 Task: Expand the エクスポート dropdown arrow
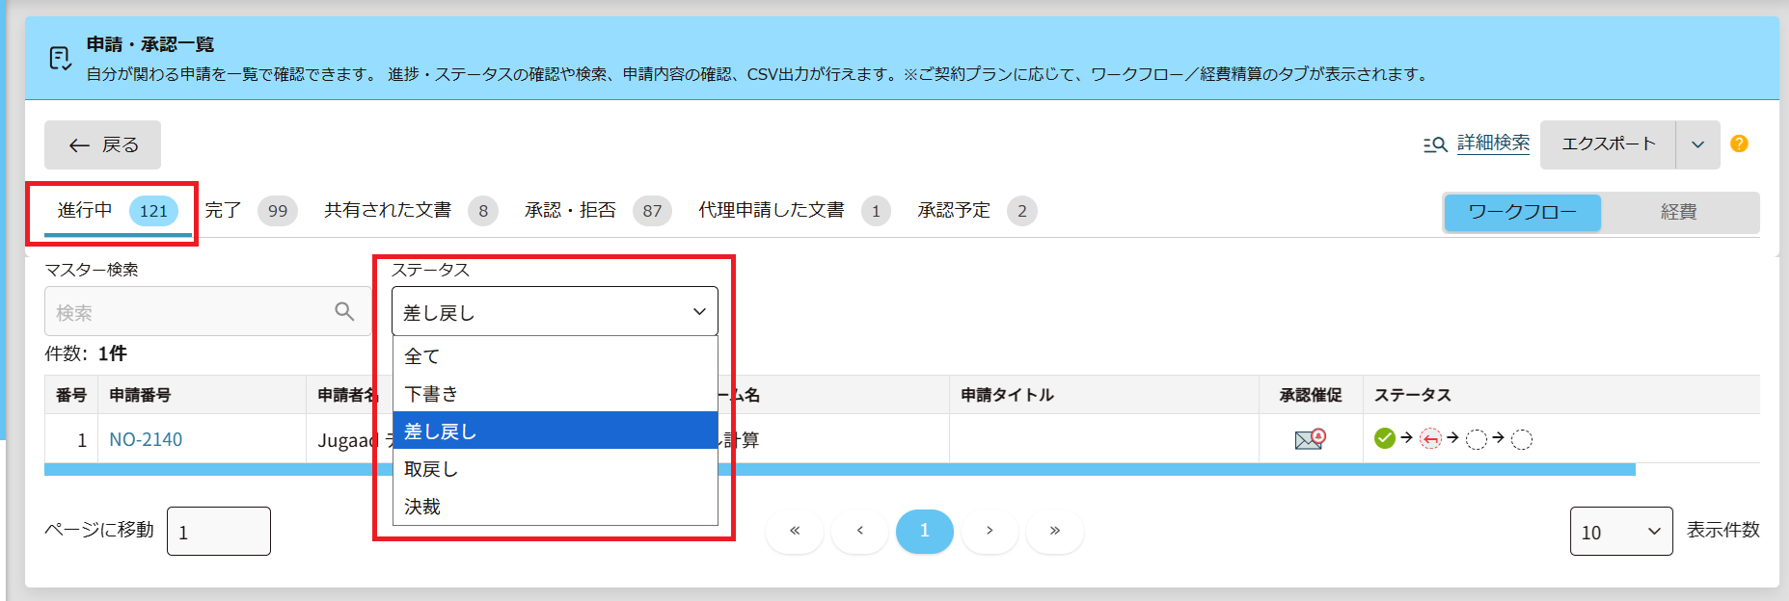pos(1697,144)
